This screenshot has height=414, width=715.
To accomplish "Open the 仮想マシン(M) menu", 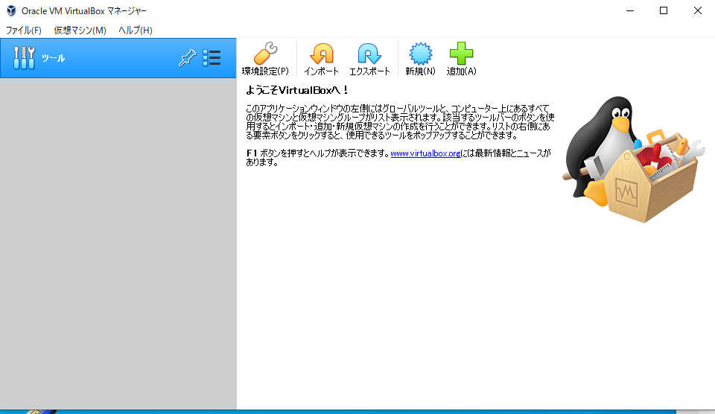I will click(x=80, y=30).
